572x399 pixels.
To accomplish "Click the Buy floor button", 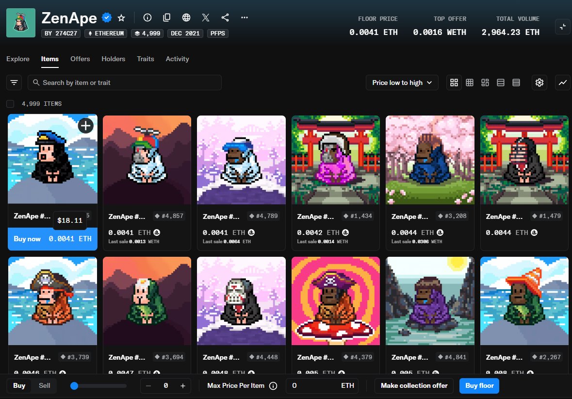I will pyautogui.click(x=479, y=386).
